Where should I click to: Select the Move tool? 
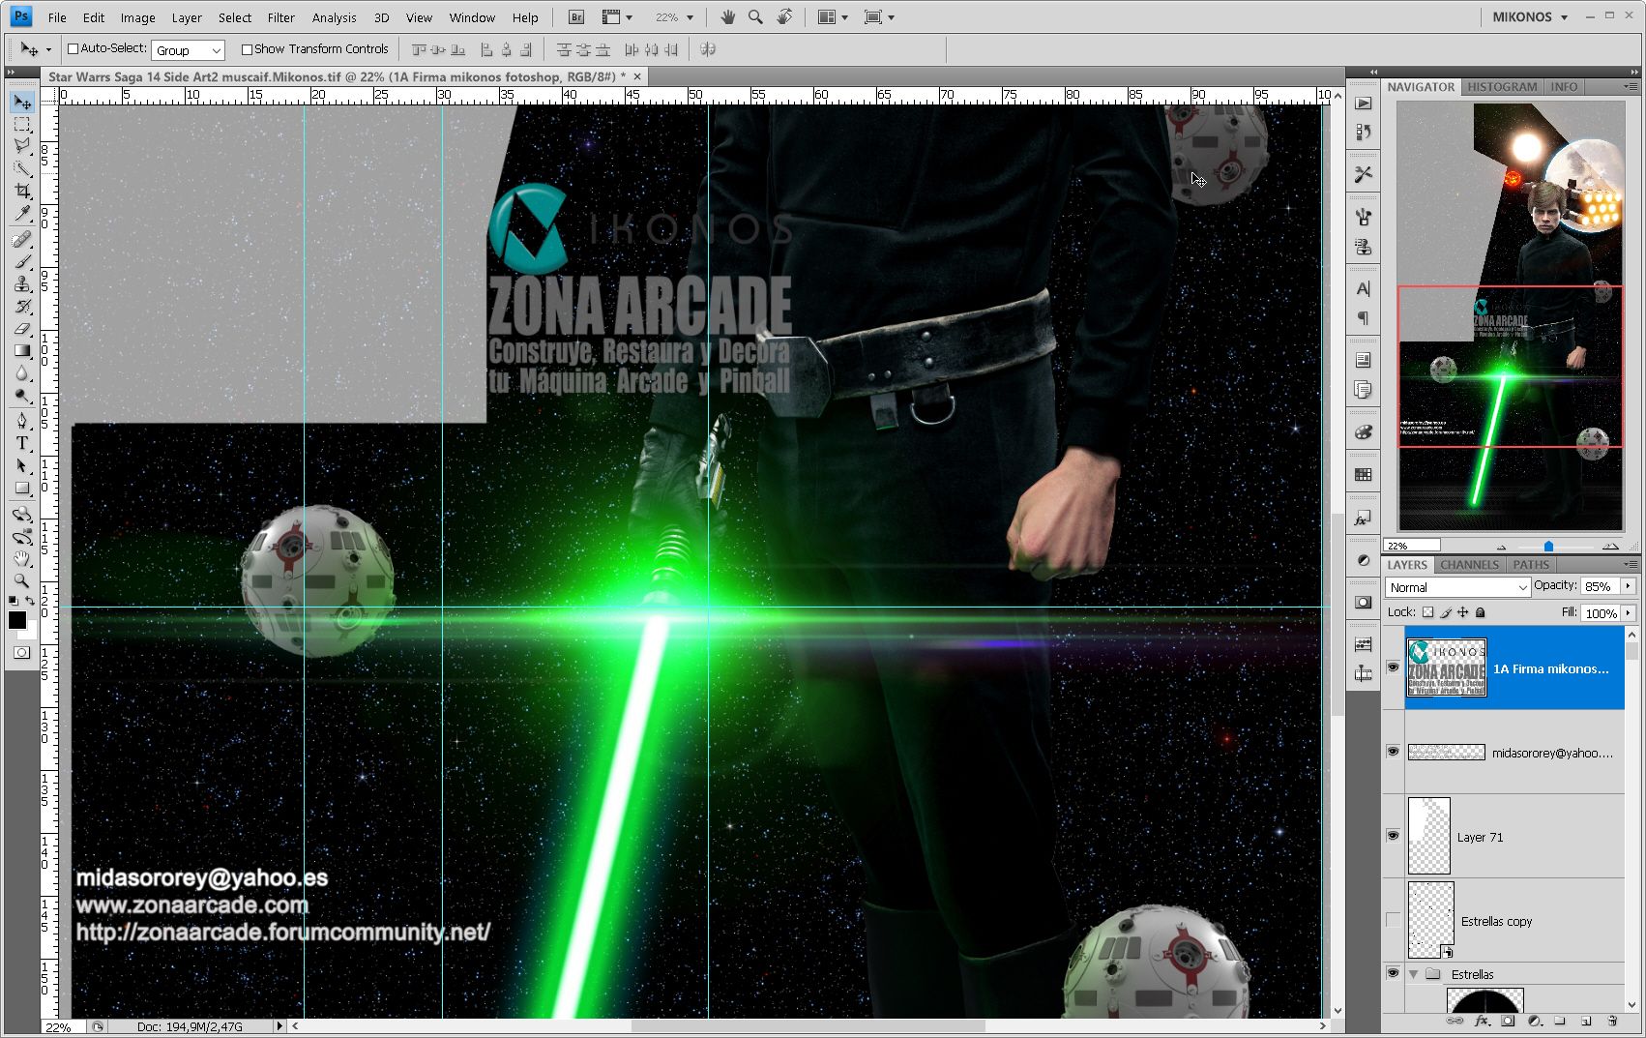click(x=22, y=103)
